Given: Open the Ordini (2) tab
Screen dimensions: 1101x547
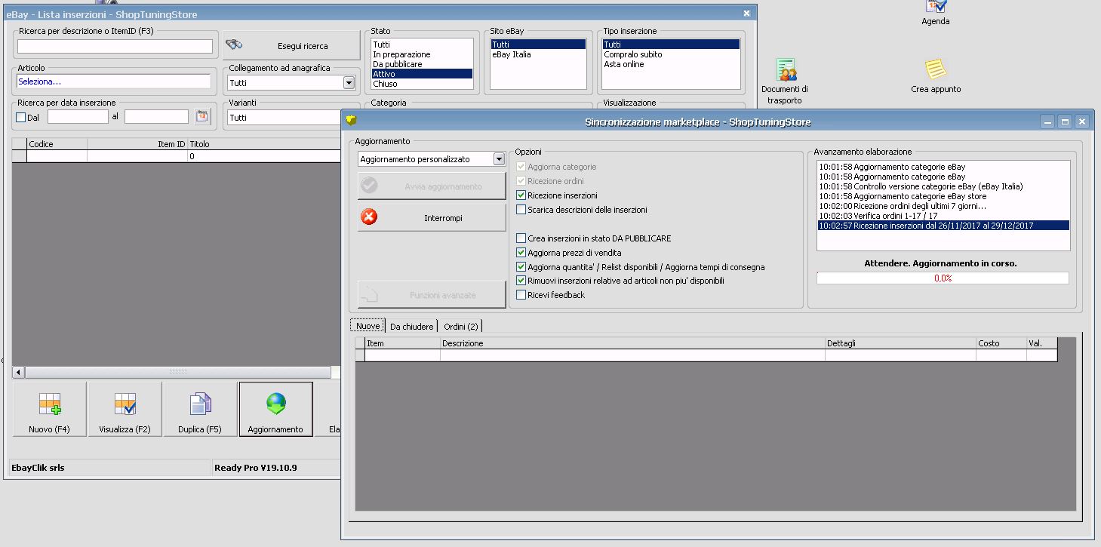Looking at the screenshot, I should pyautogui.click(x=460, y=327).
